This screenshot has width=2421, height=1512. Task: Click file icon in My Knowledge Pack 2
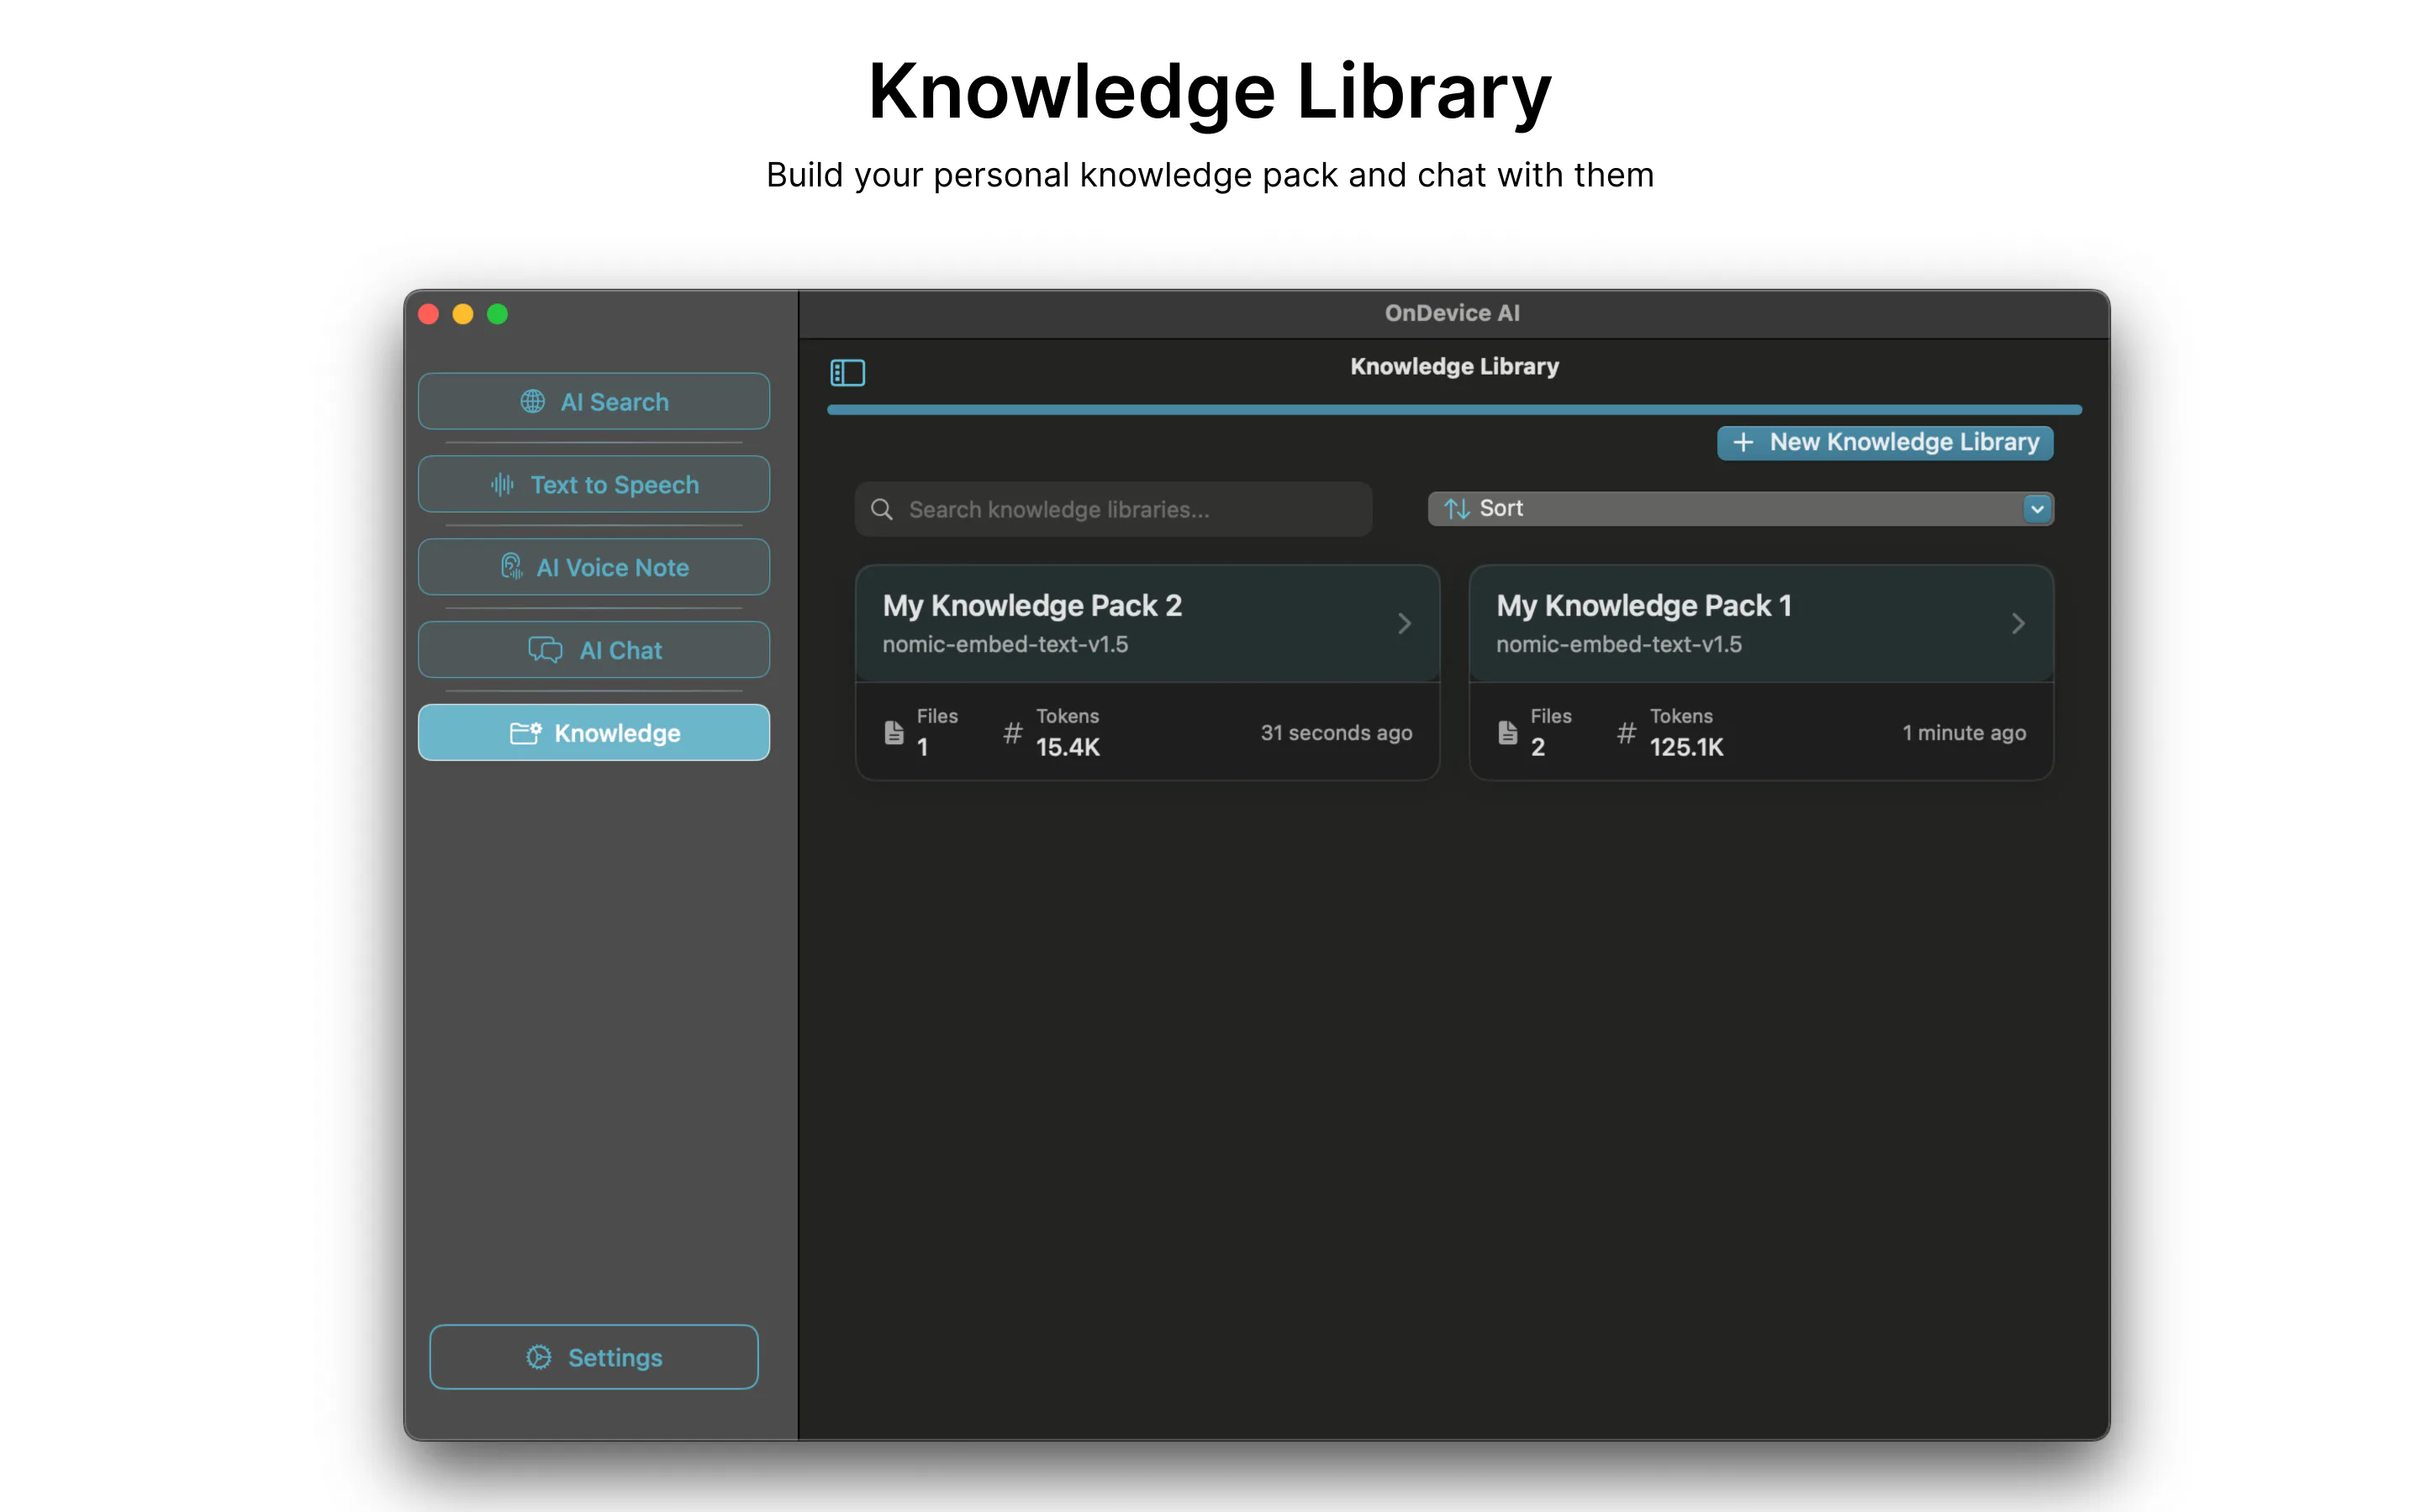(x=894, y=733)
